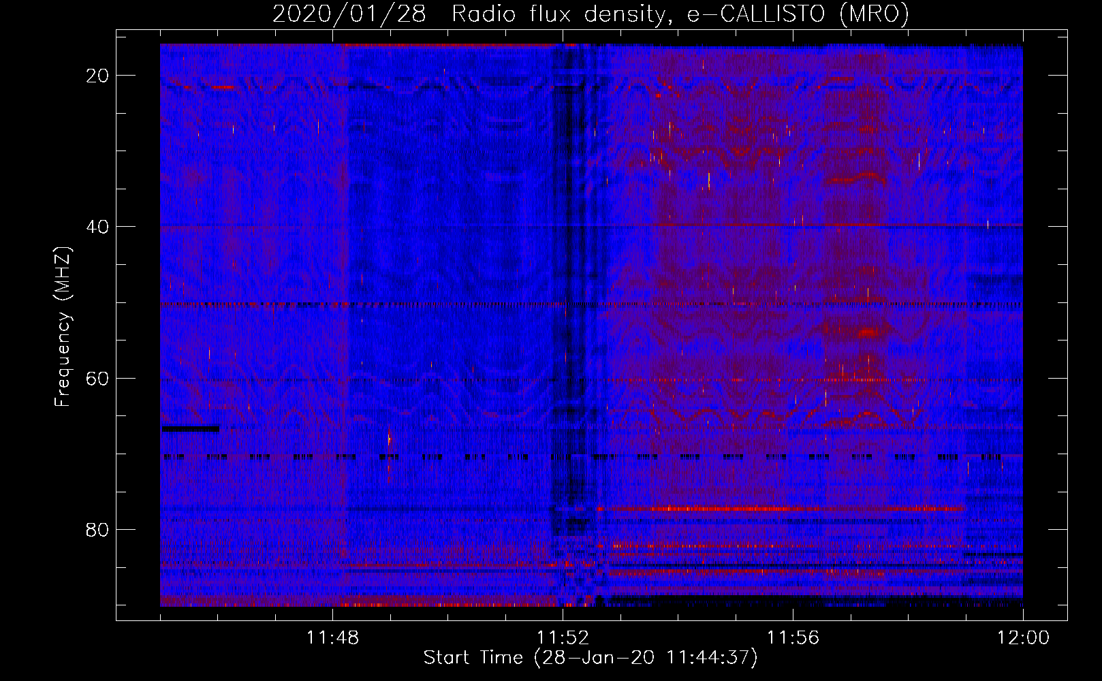Click the plot title 'Radio flux density, e-CALLISTO (MRO)'
The image size is (1102, 681).
(680, 14)
